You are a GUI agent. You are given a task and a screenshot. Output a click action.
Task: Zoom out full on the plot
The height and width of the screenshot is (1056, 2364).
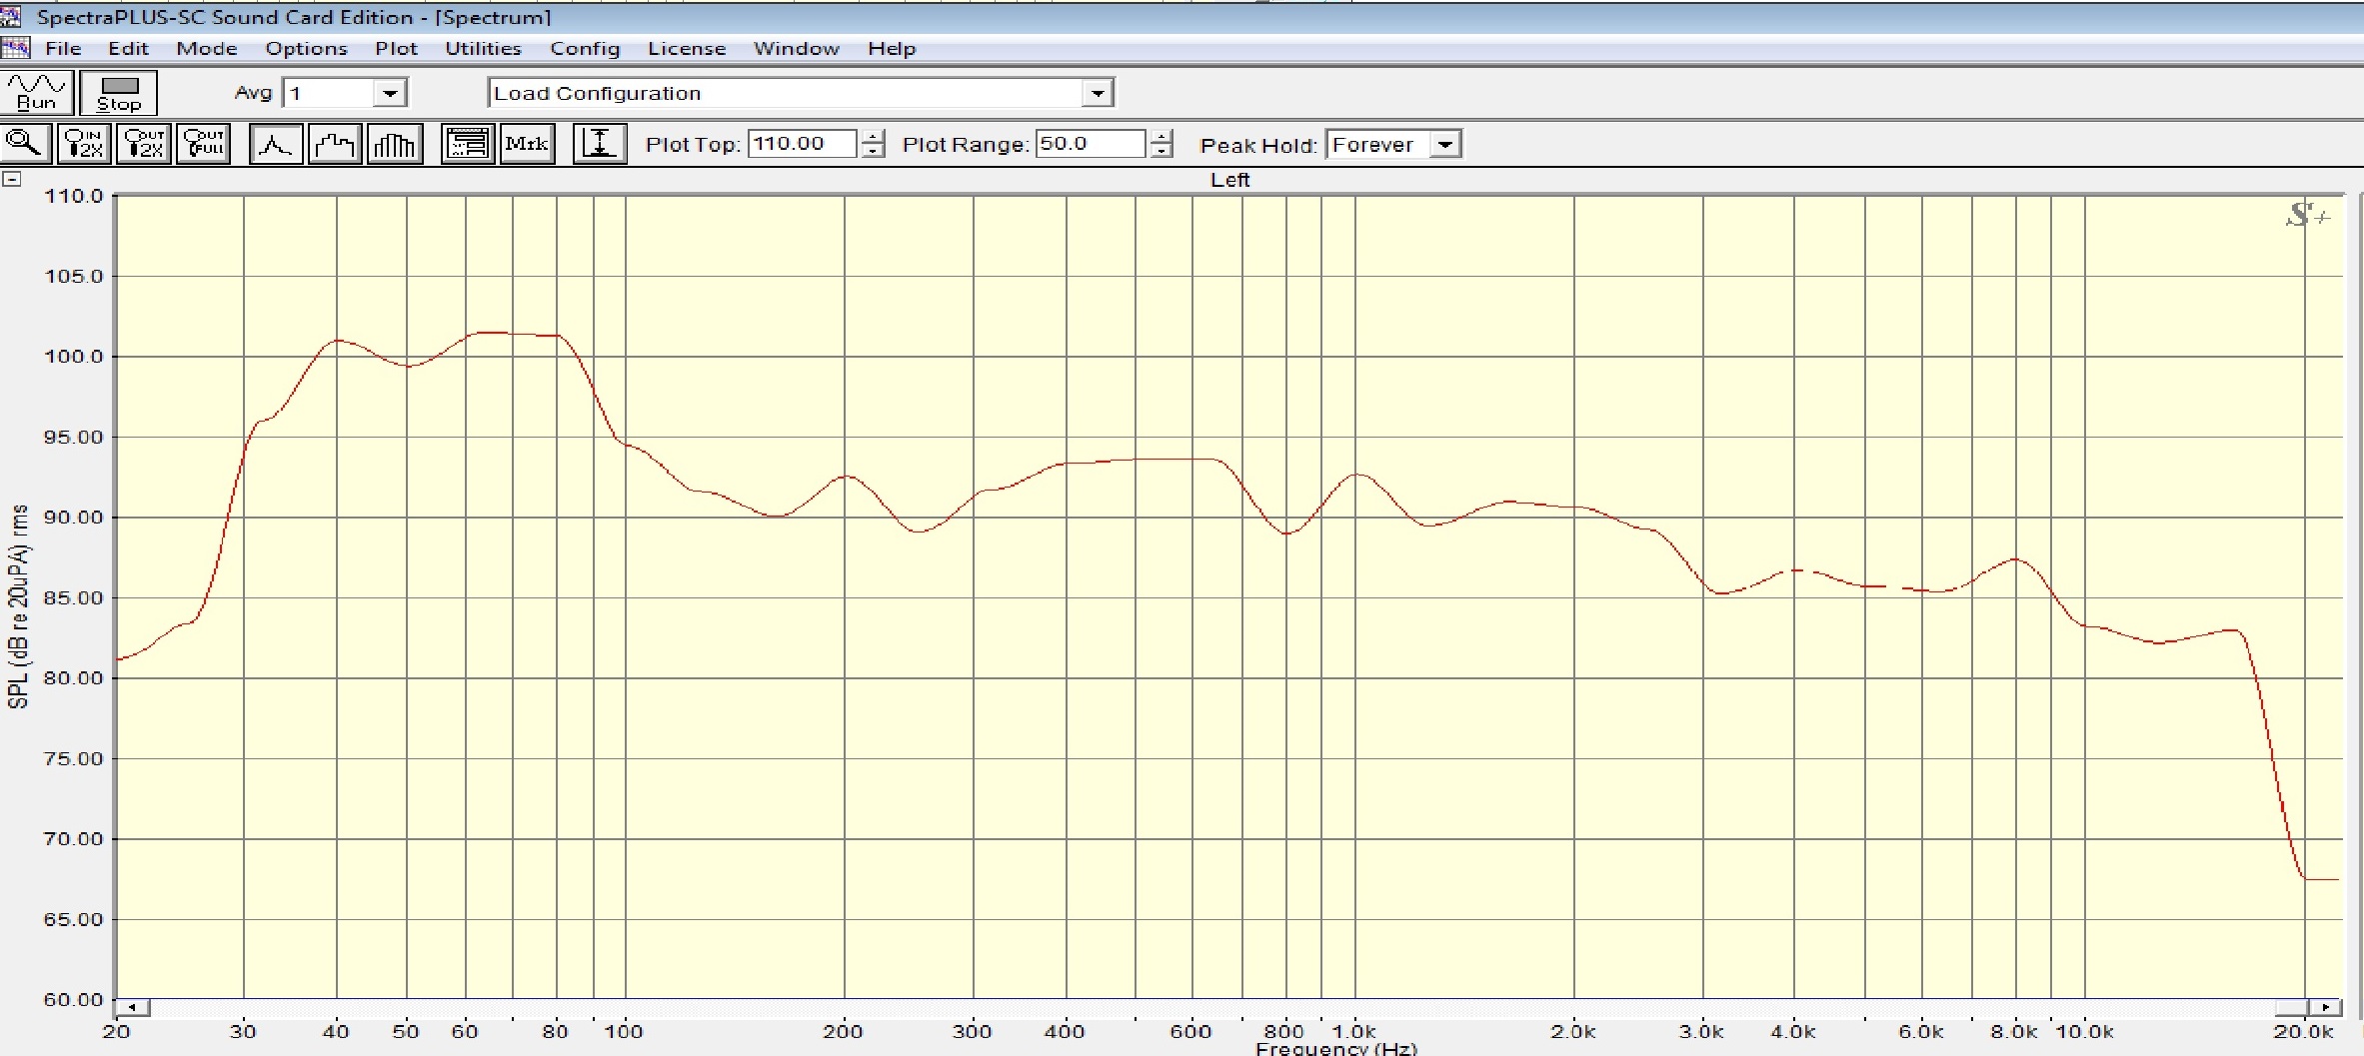point(204,144)
